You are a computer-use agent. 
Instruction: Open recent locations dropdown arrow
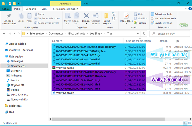14,34
